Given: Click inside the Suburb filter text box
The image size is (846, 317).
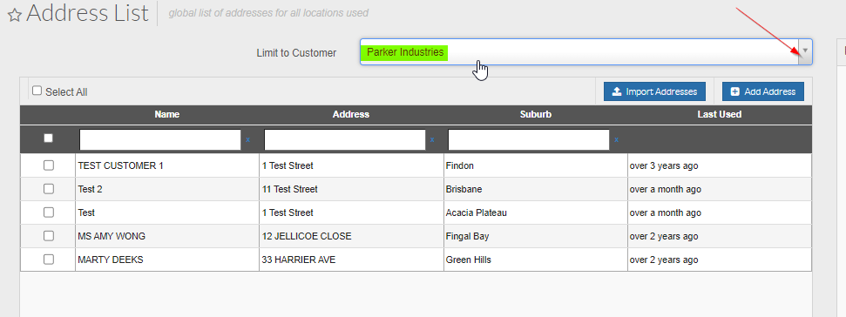Looking at the screenshot, I should tap(528, 139).
